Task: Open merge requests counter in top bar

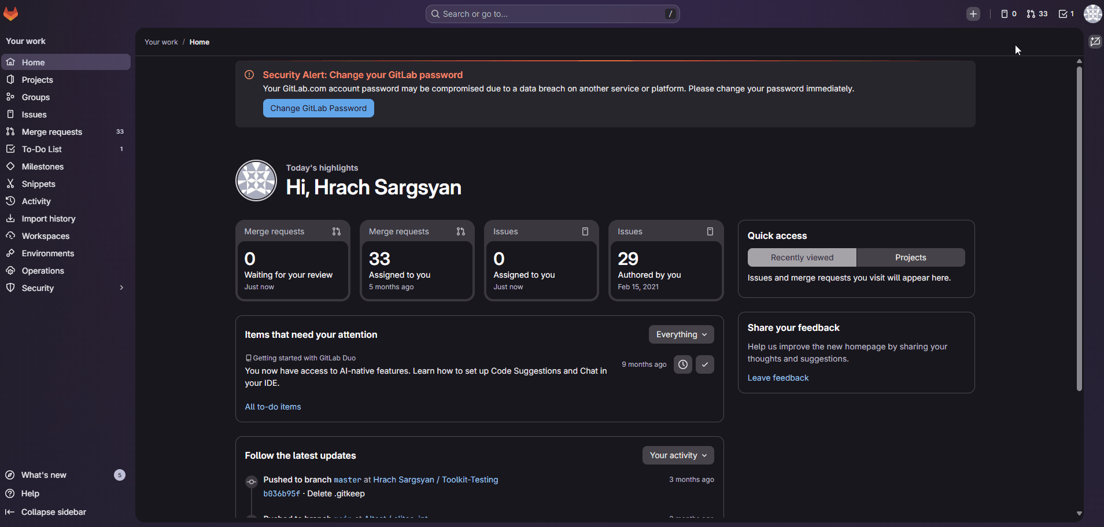Action: 1037,14
